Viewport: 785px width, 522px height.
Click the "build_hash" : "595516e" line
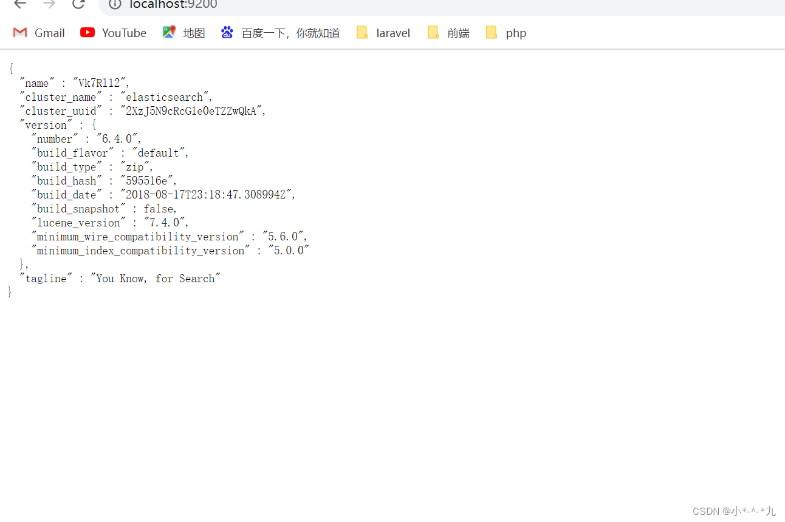(x=104, y=181)
